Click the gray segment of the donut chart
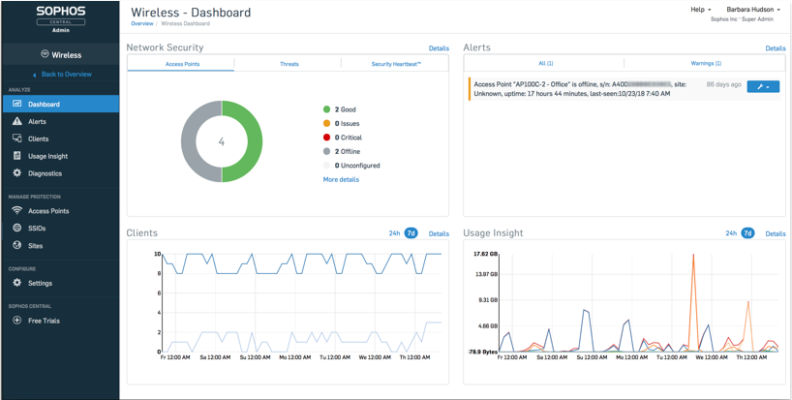 point(189,141)
